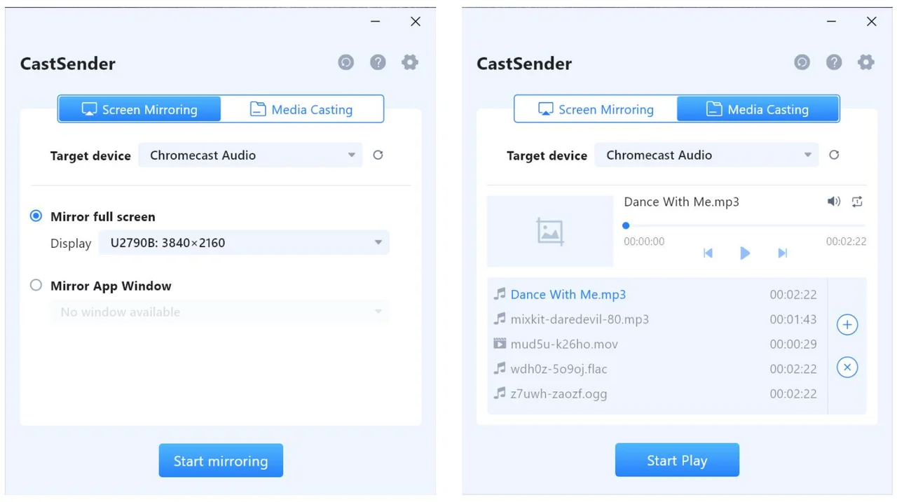Skip to the next track
The image size is (897, 502).
tap(783, 253)
